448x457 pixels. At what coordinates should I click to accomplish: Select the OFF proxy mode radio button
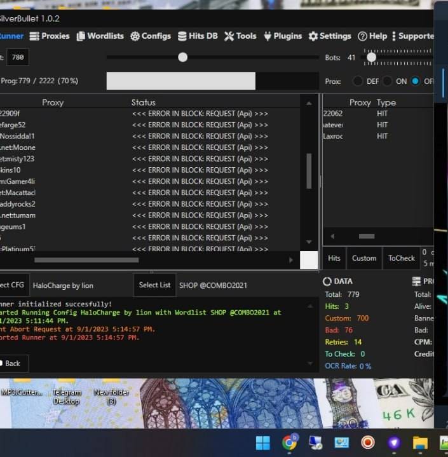(x=416, y=81)
